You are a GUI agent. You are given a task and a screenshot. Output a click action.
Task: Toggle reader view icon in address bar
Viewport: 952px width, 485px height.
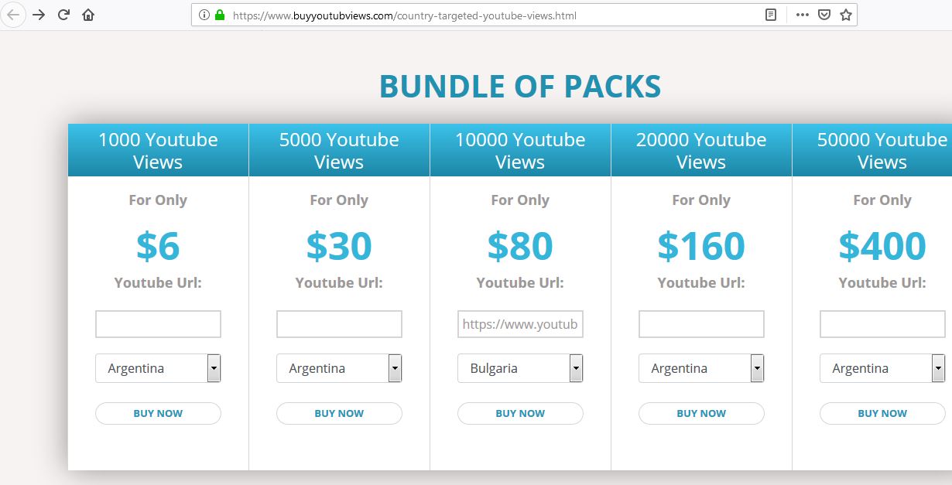pyautogui.click(x=771, y=15)
